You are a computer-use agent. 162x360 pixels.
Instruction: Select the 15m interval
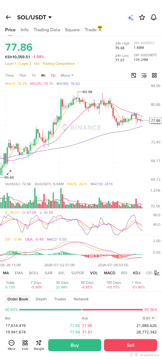click(x=23, y=75)
